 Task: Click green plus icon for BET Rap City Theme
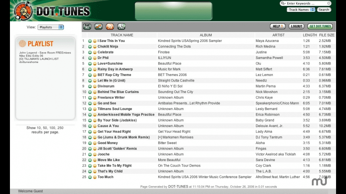[x=90, y=75]
